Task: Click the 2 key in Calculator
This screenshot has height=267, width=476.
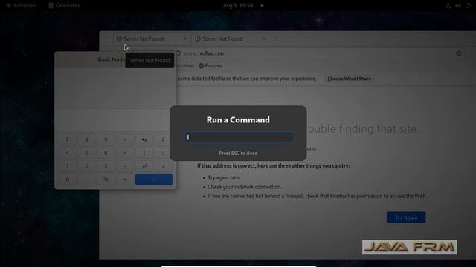Action: pyautogui.click(x=86, y=166)
